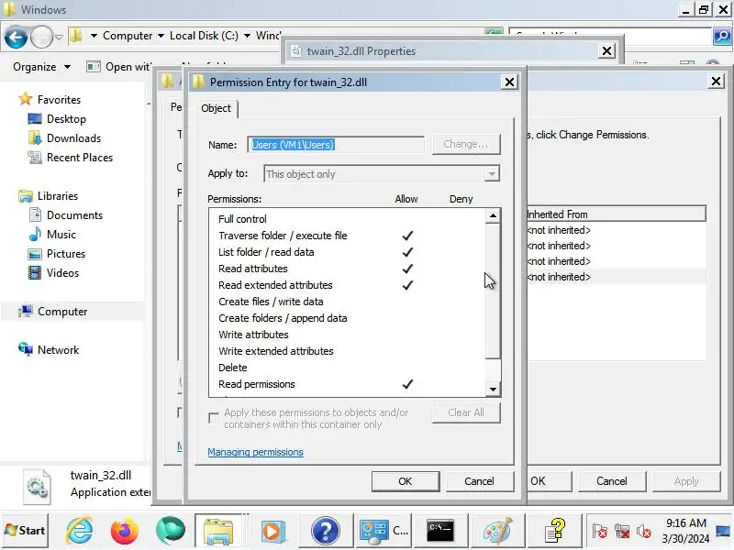734x550 pixels.
Task: Open Downloads in the navigation pane
Action: coord(73,138)
